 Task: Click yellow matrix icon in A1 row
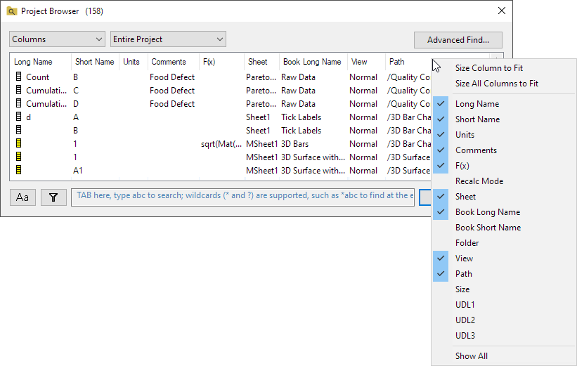tap(19, 171)
